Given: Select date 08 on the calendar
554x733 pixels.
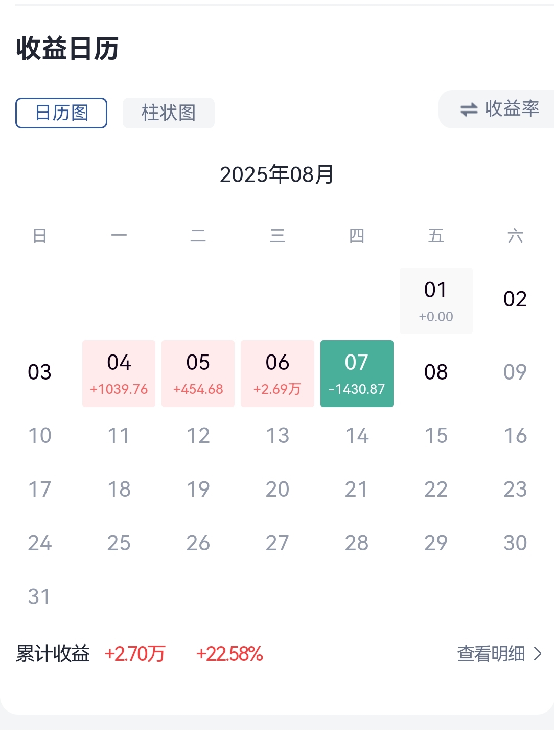Looking at the screenshot, I should click(x=436, y=372).
